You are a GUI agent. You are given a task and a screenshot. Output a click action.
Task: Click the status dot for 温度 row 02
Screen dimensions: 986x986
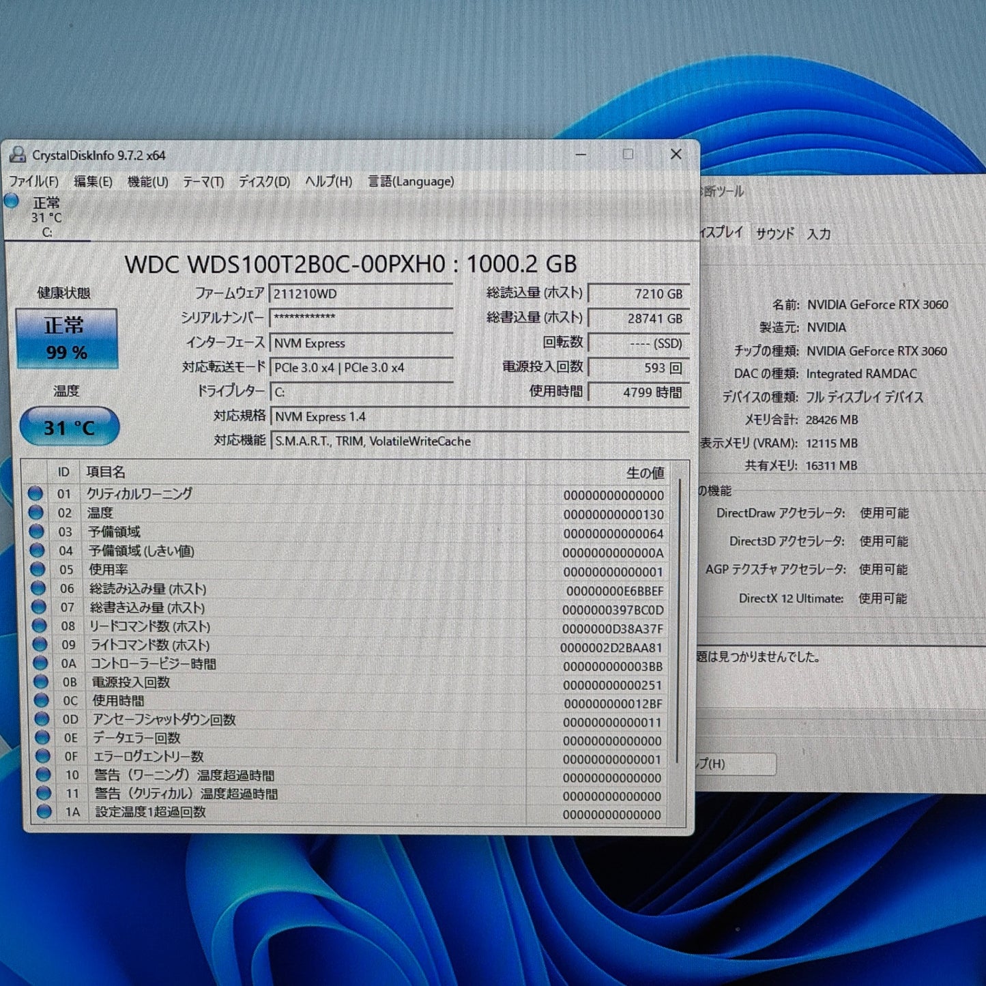click(36, 512)
